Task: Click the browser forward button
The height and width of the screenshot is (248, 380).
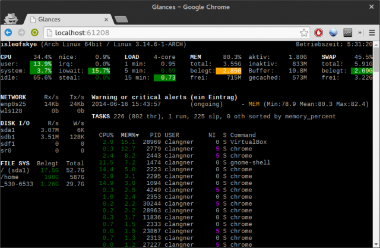Action: [x=21, y=33]
